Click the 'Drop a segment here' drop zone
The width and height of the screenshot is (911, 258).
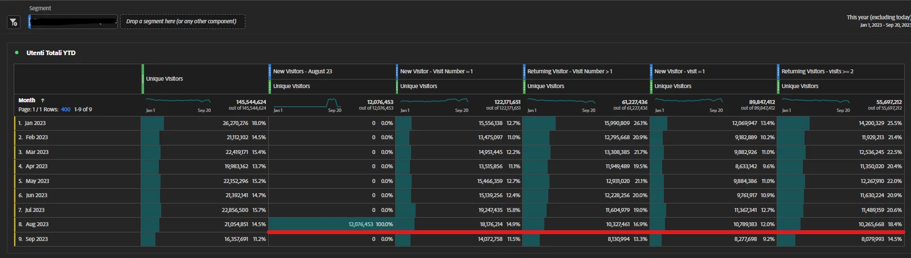click(x=182, y=22)
